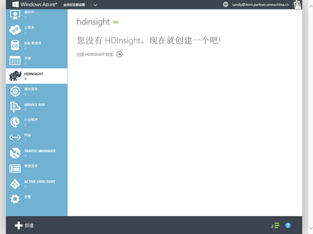Image resolution: width=313 pixels, height=234 pixels.
Task: Click the hdinsight page heading
Action: (x=93, y=22)
